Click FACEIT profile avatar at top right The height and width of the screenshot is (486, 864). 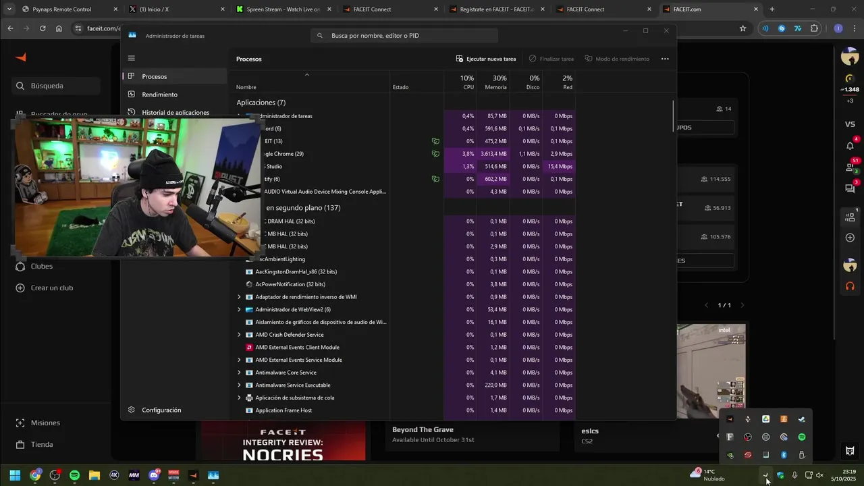click(x=850, y=57)
